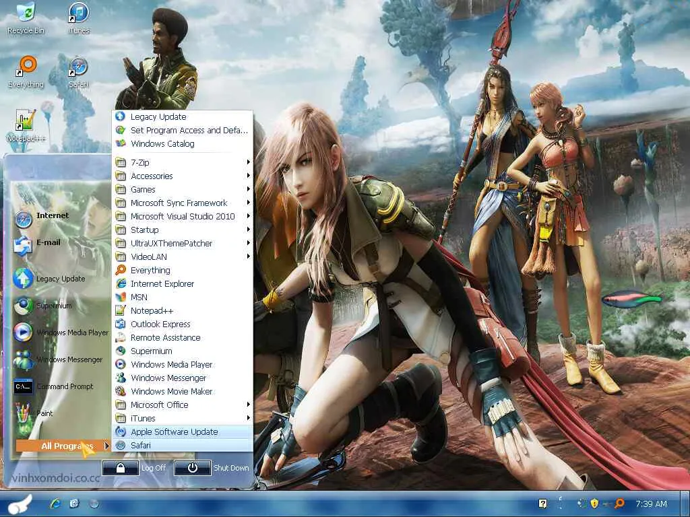
Task: Launch Internet Explorer from Quick Launch
Action: pyautogui.click(x=55, y=504)
